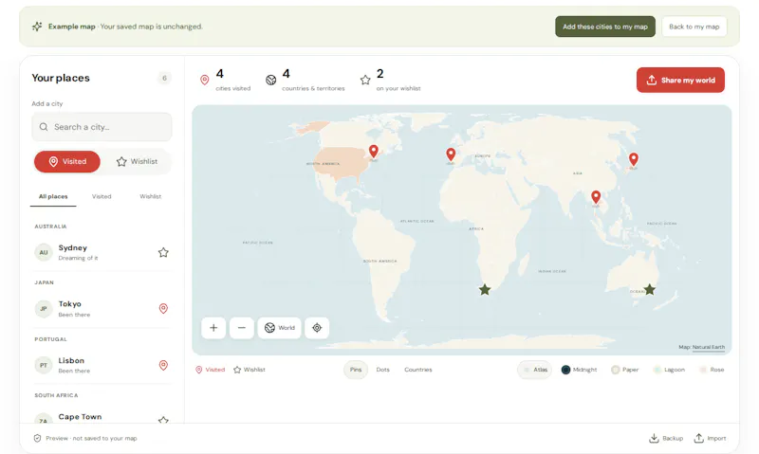759x454 pixels.
Task: Choose the Pins display style
Action: (x=356, y=370)
